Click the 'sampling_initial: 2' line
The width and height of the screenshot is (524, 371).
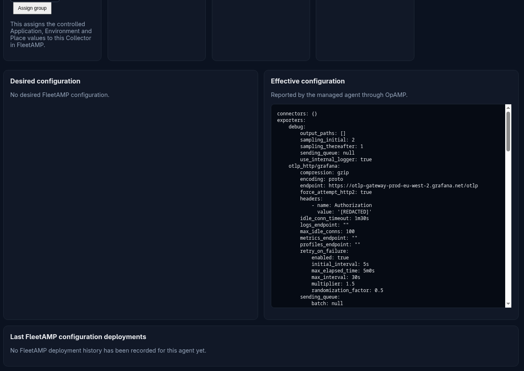point(327,140)
